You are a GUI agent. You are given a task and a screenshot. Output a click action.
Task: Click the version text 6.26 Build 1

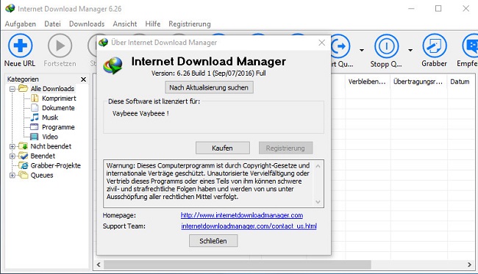(209, 73)
